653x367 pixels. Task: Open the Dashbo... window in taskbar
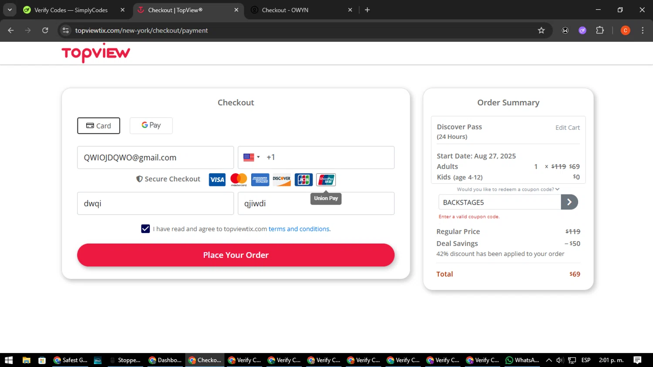point(165,360)
